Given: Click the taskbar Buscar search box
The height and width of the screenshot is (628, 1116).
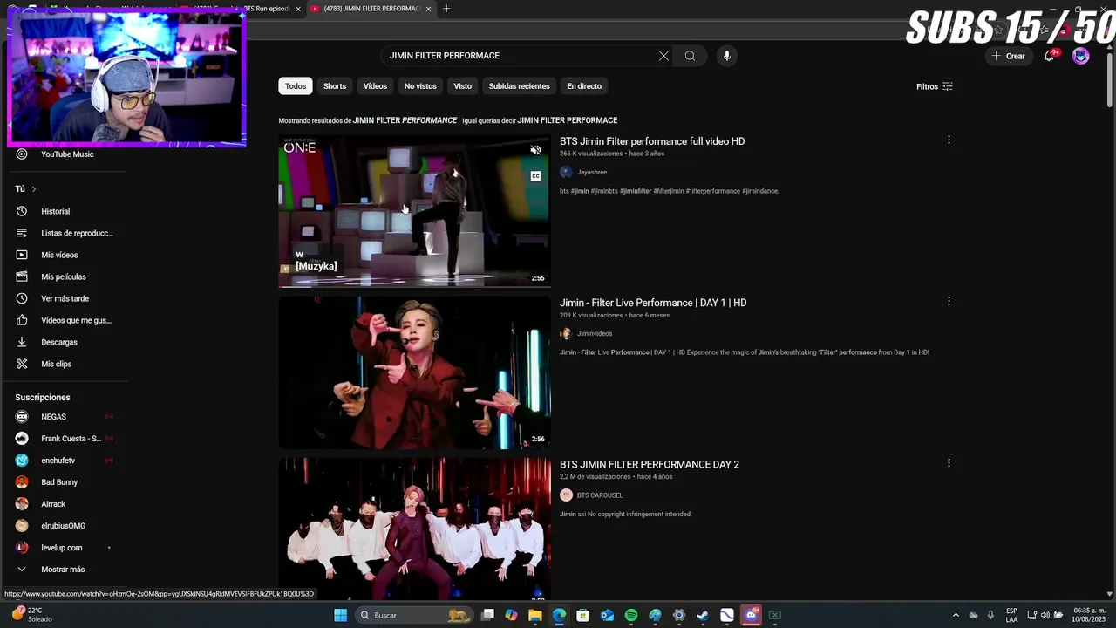Looking at the screenshot, I should click(x=415, y=615).
